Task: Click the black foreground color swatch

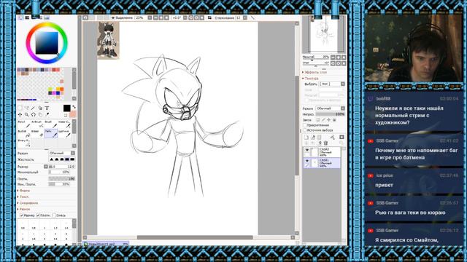Action: tap(66, 108)
